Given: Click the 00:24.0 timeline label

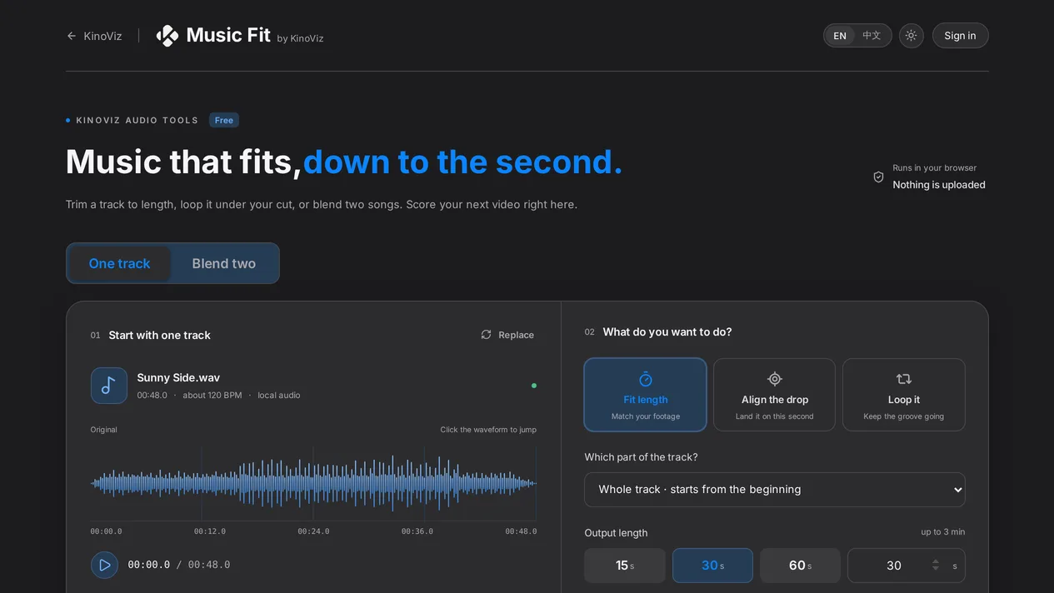Looking at the screenshot, I should (x=313, y=531).
